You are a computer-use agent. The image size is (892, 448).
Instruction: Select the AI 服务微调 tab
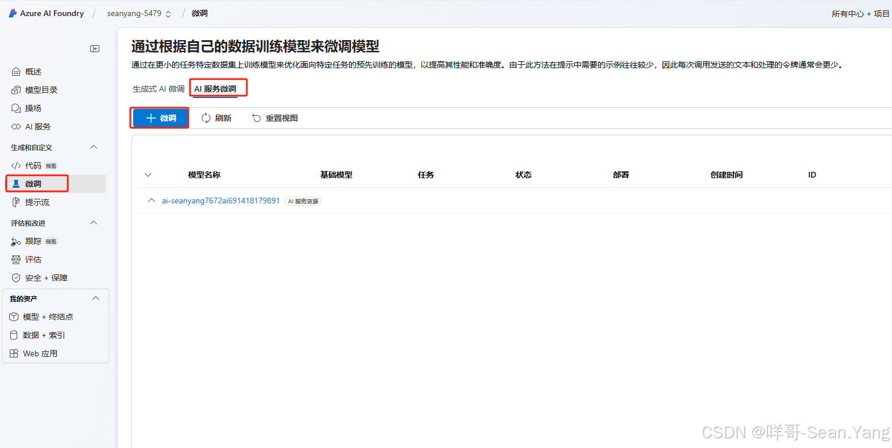(x=215, y=89)
